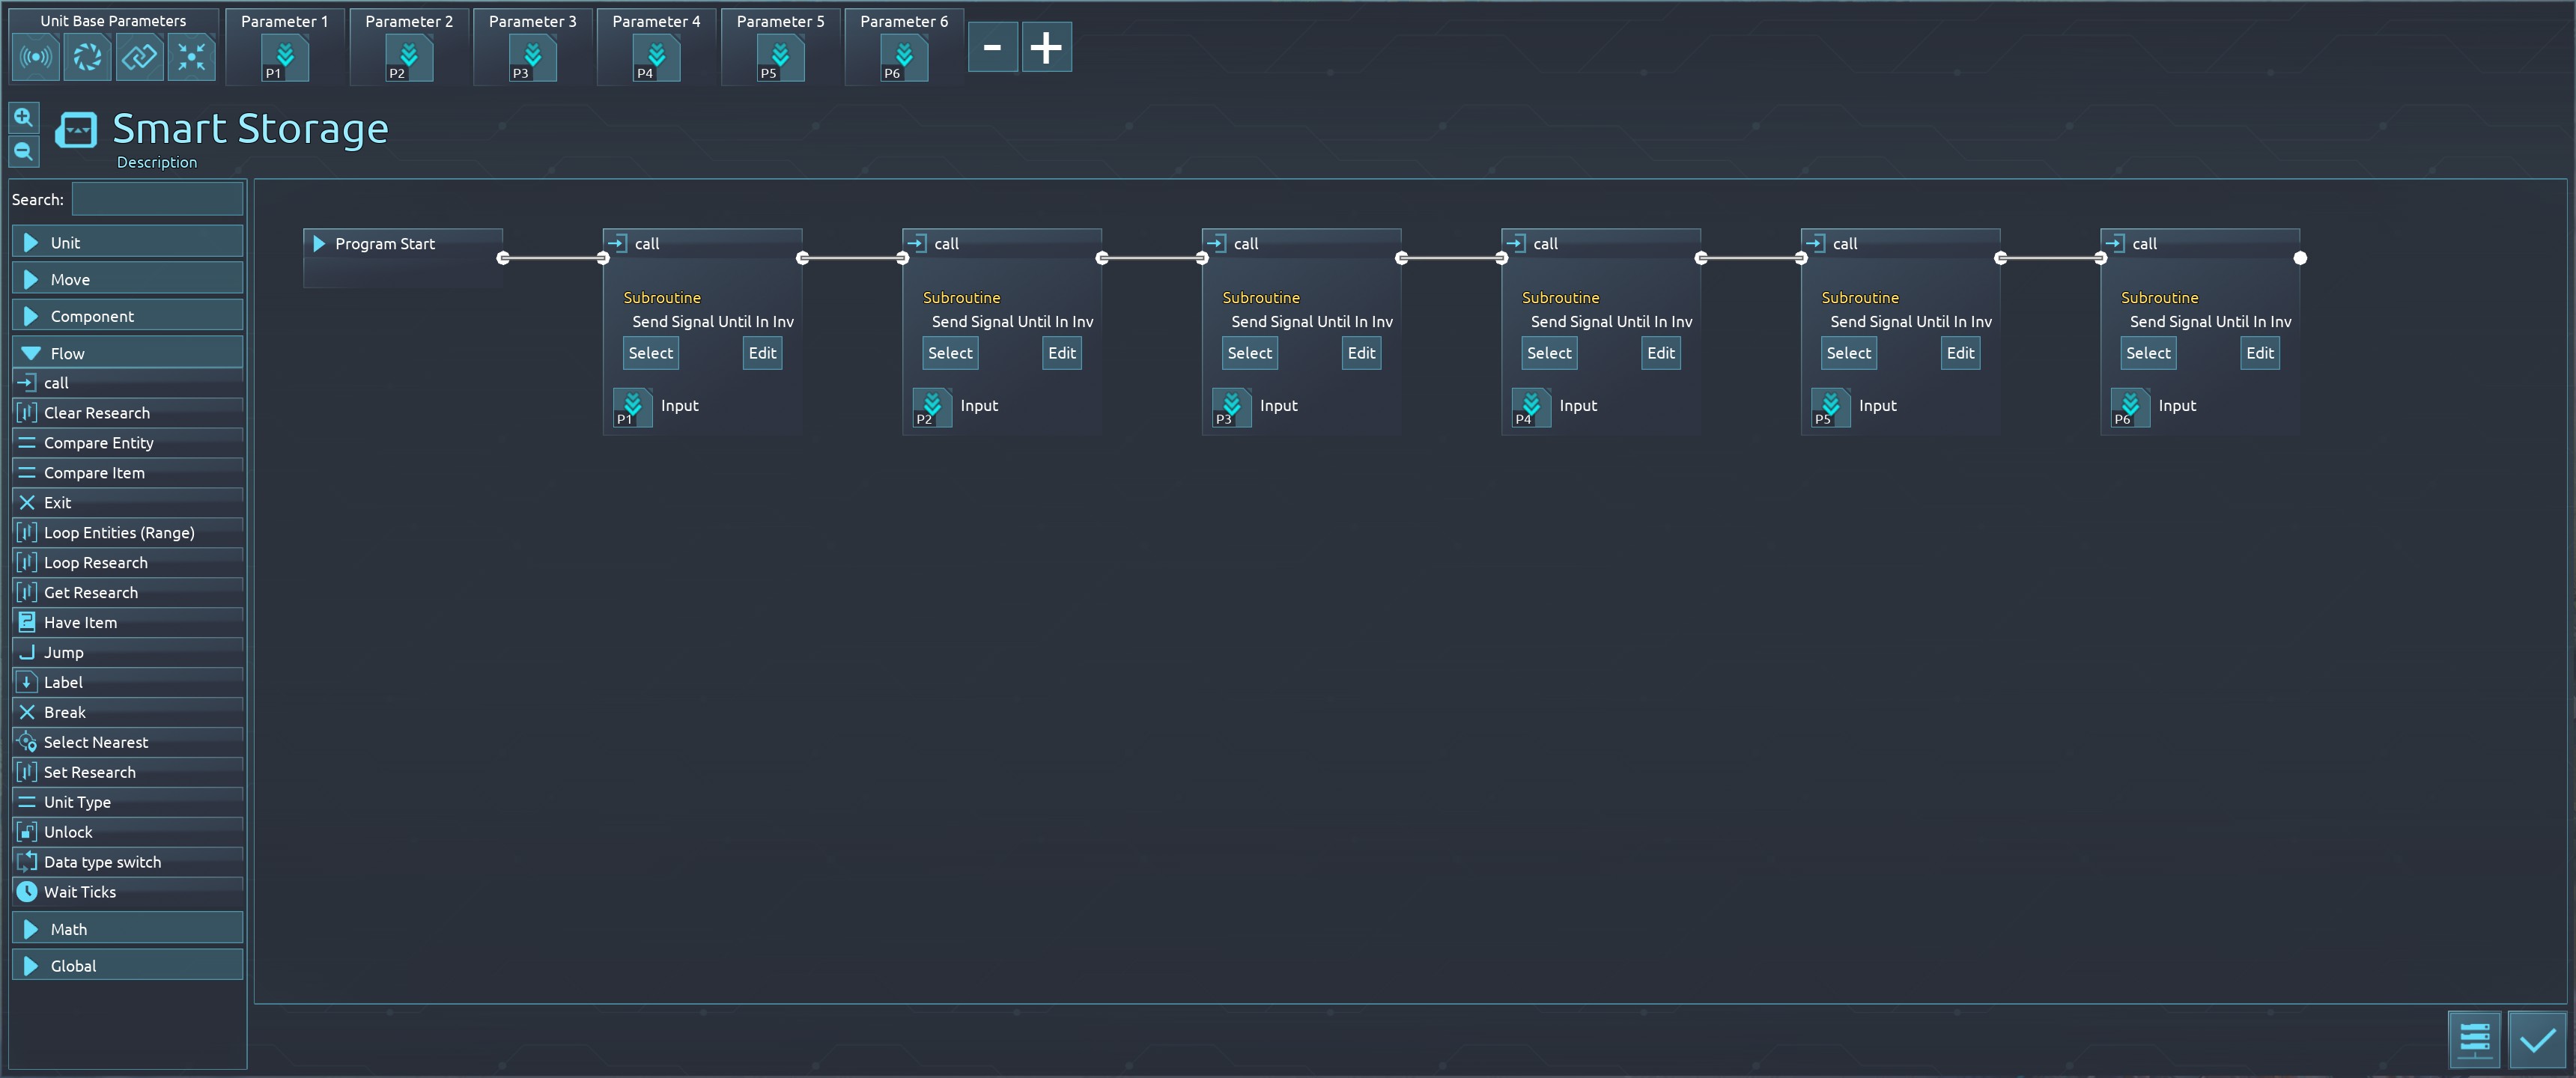The image size is (2576, 1078).
Task: Select the Parameter 3 P3 icon
Action: pos(532,59)
